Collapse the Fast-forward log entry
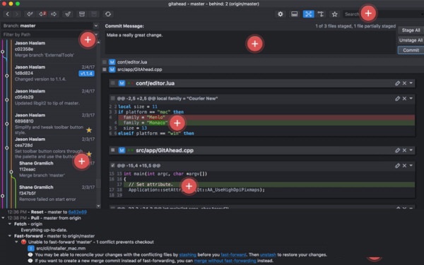Image resolution: width=424 pixels, height=265 pixels. [10, 236]
